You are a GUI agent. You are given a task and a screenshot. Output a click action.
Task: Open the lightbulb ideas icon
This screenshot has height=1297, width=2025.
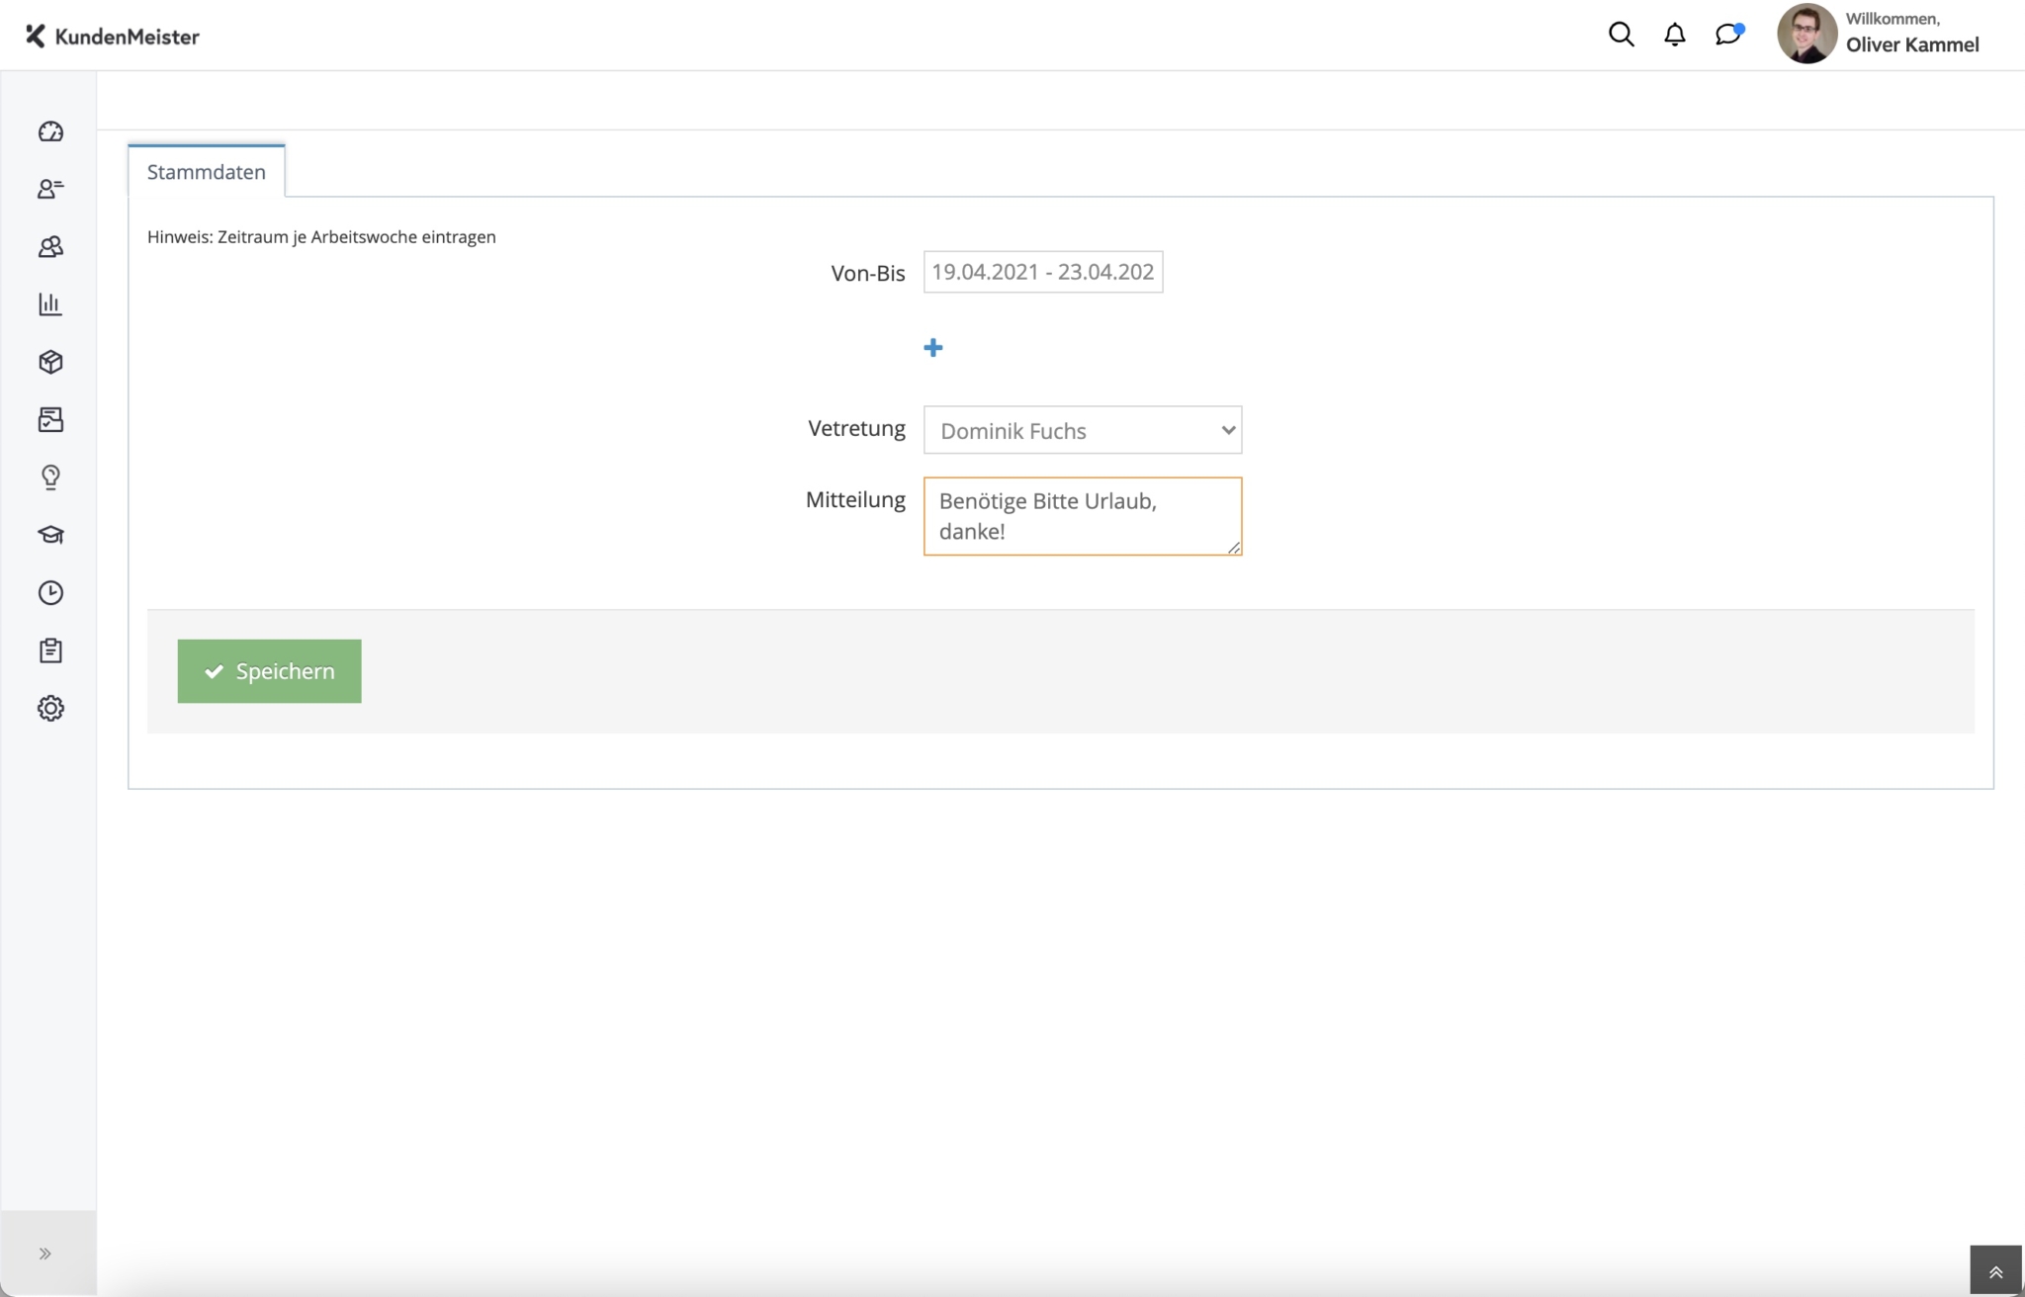50,477
